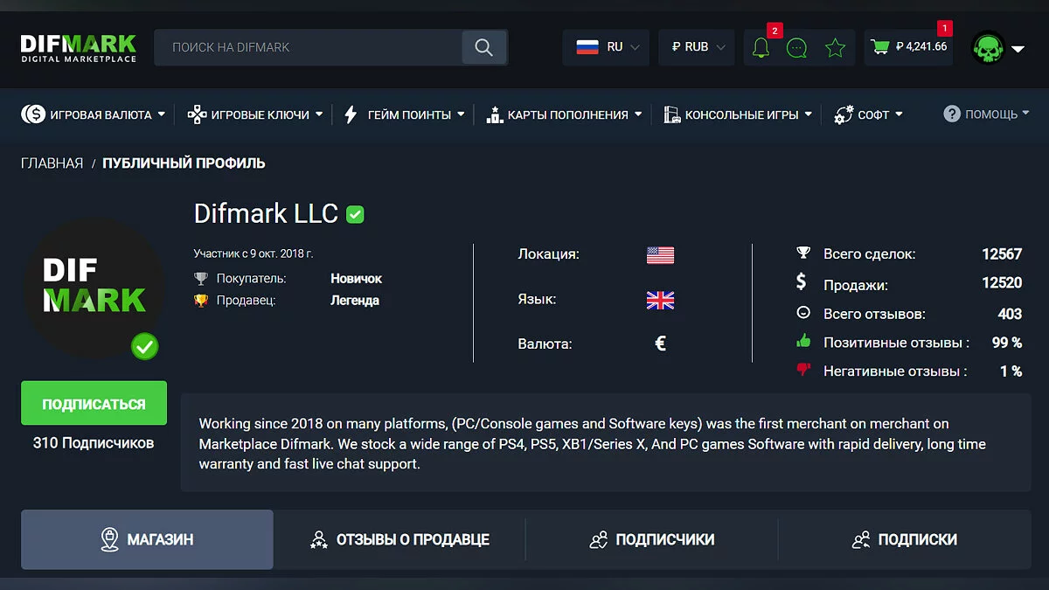Click the verified checkmark on the profile avatar
Screen dimensions: 1049x590
tap(145, 347)
